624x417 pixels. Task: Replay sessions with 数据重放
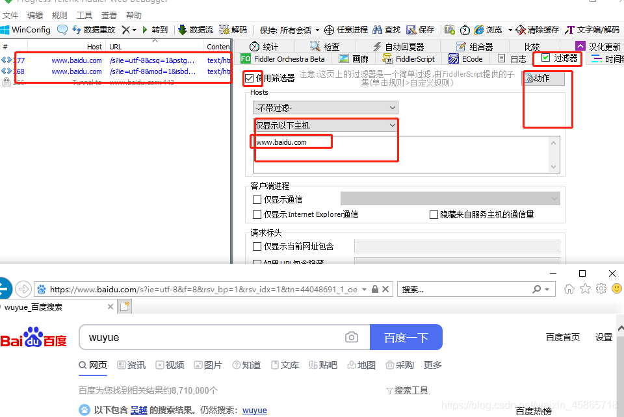tap(94, 30)
